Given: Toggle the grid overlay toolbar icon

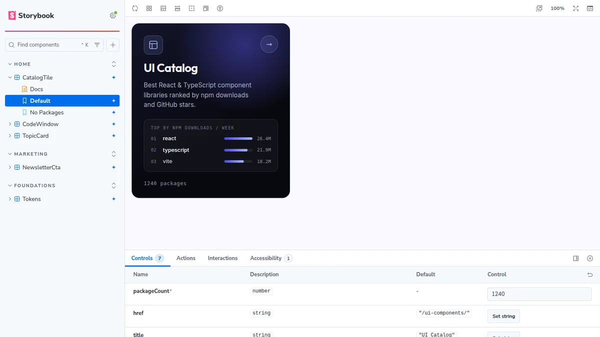Looking at the screenshot, I should pos(149,8).
